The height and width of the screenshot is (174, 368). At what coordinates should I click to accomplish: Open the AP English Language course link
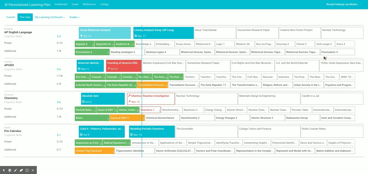18,32
